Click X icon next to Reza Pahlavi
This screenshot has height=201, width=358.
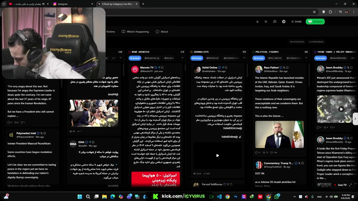pos(284,68)
